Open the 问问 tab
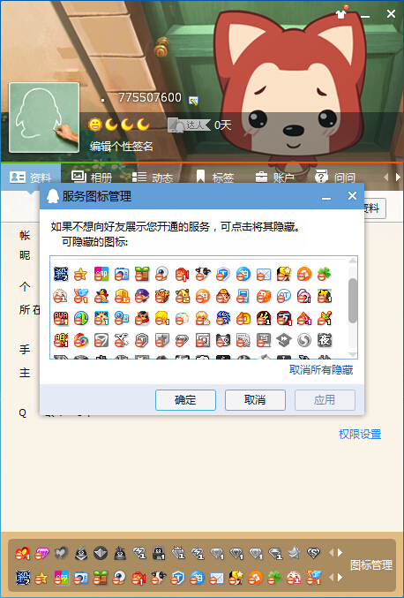 click(x=335, y=178)
